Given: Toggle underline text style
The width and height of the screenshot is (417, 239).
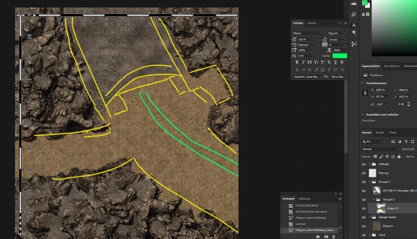Looking at the screenshot, I should (x=335, y=63).
